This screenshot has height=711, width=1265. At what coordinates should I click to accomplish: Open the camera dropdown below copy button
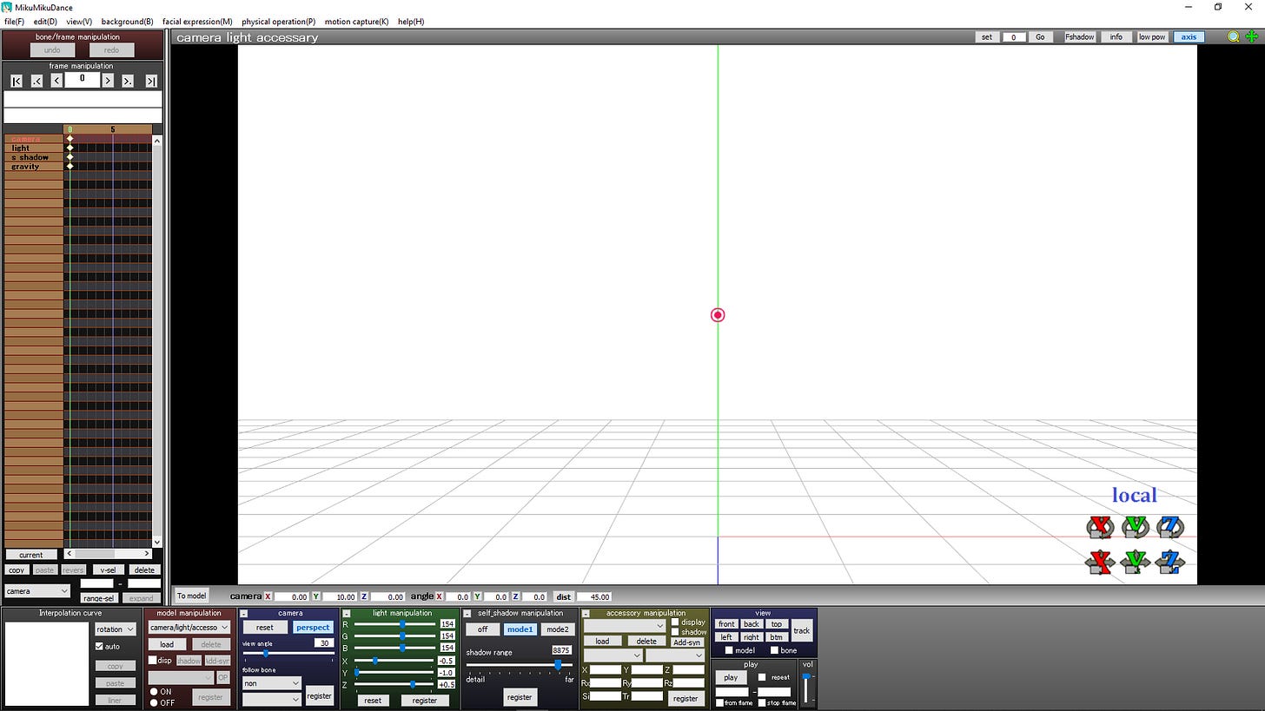[37, 591]
